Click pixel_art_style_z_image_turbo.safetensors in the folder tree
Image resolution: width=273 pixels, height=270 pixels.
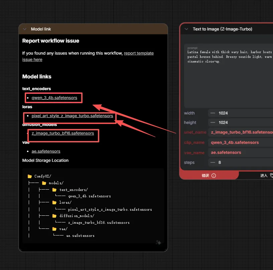pos(110,209)
